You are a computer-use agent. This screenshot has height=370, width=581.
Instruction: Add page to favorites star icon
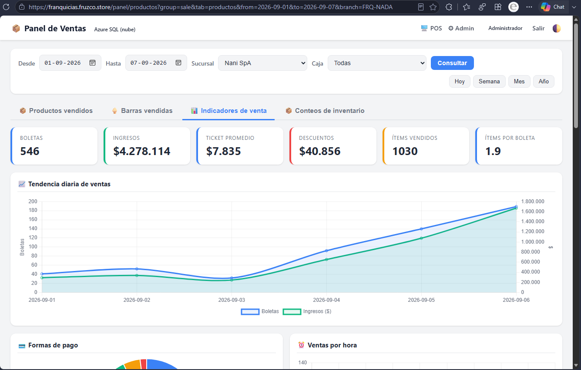pyautogui.click(x=433, y=7)
